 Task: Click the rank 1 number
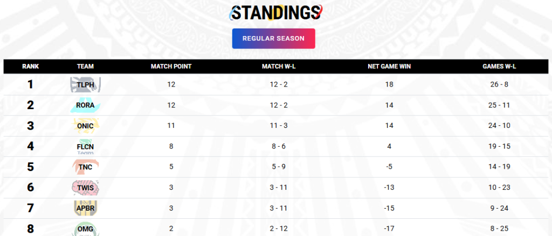click(x=31, y=84)
